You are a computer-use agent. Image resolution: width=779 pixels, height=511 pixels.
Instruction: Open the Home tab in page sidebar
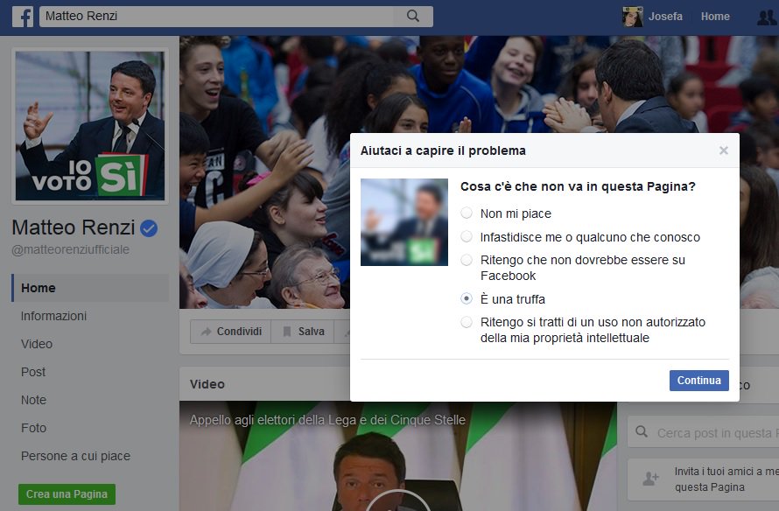[90, 288]
